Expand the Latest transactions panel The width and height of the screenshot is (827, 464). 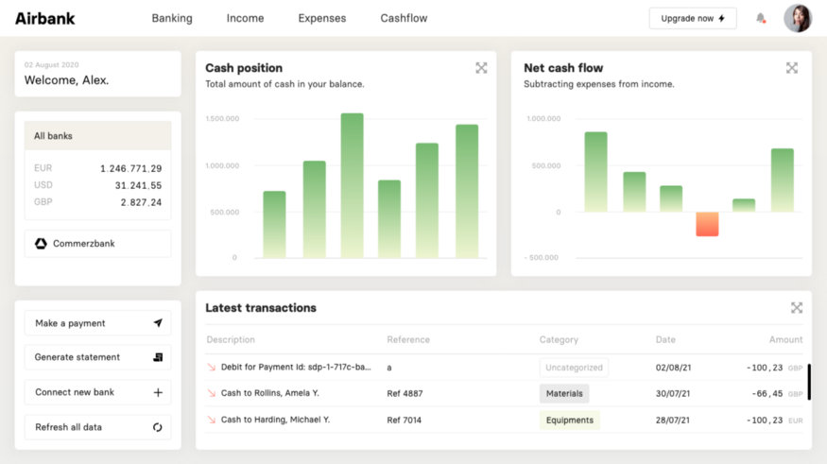point(797,307)
